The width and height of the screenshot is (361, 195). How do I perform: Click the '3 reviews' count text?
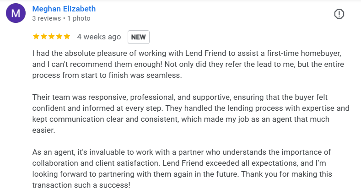[47, 18]
